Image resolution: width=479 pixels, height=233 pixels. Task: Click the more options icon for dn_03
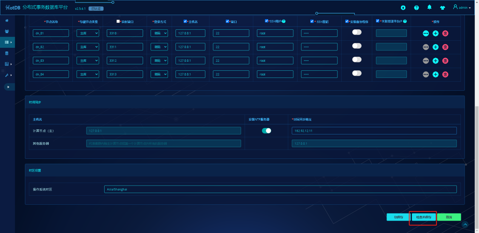coord(426,61)
